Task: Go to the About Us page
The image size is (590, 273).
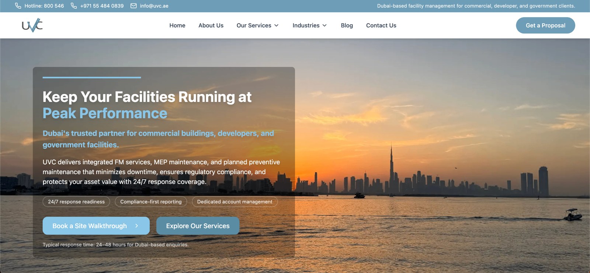Action: (211, 25)
